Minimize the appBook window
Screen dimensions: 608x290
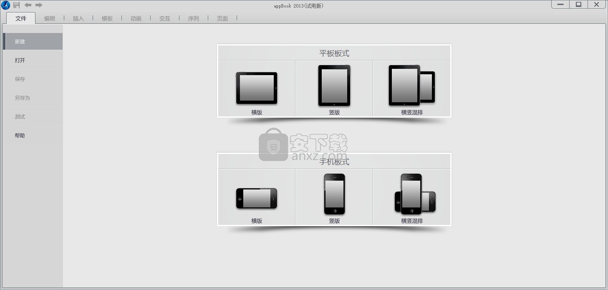tap(560, 5)
